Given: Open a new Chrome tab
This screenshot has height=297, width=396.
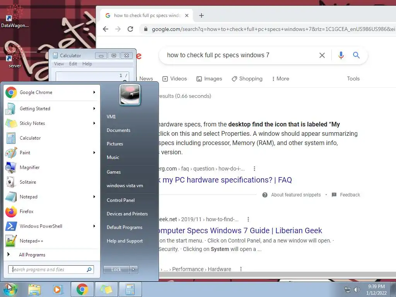Looking at the screenshot, I should point(201,15).
